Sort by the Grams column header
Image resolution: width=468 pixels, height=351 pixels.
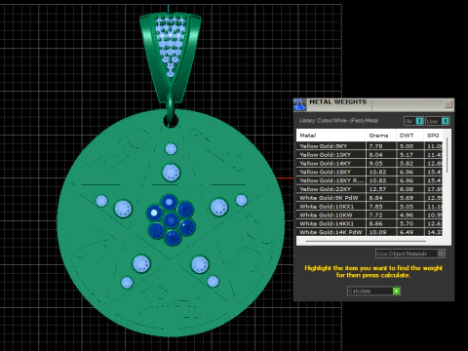(x=381, y=136)
